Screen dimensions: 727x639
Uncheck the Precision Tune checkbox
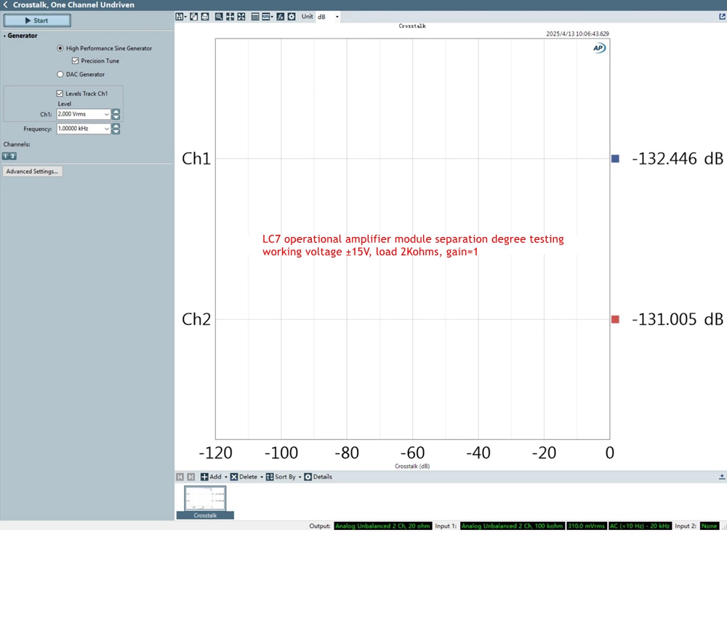[75, 61]
